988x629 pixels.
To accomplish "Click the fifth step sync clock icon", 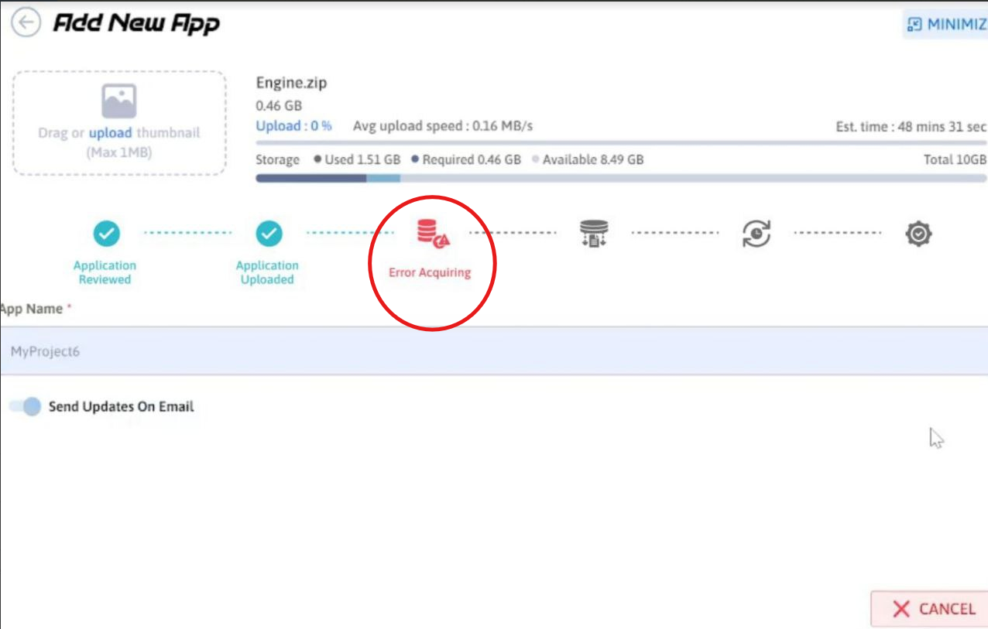I will click(x=756, y=233).
